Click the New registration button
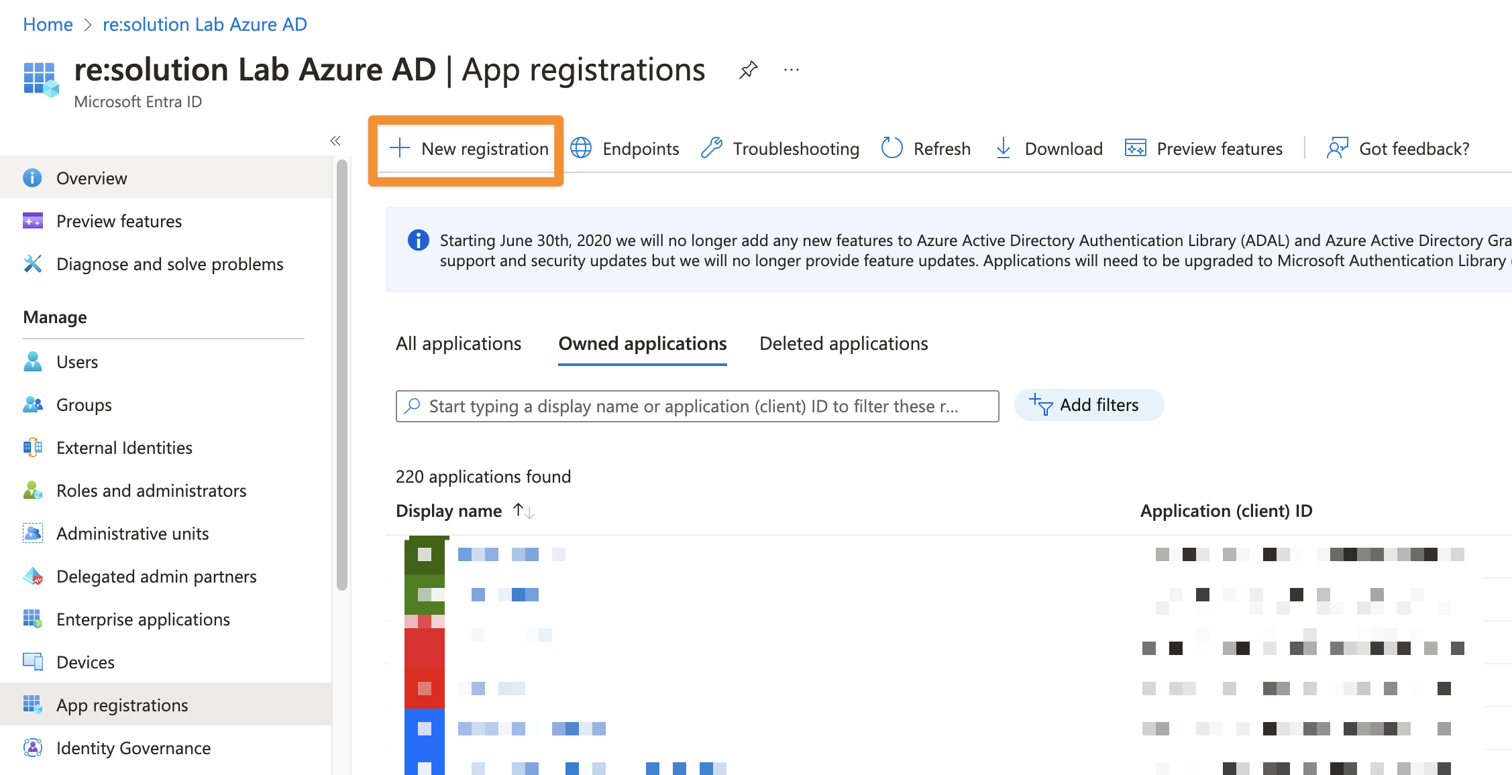1512x775 pixels. tap(469, 149)
